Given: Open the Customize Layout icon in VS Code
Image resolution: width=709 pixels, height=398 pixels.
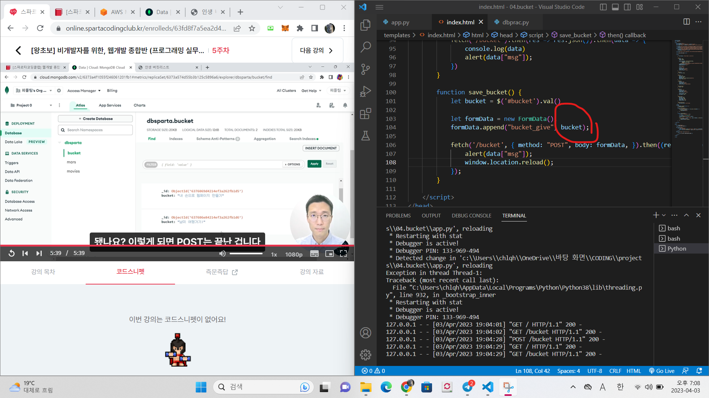Looking at the screenshot, I should click(640, 7).
